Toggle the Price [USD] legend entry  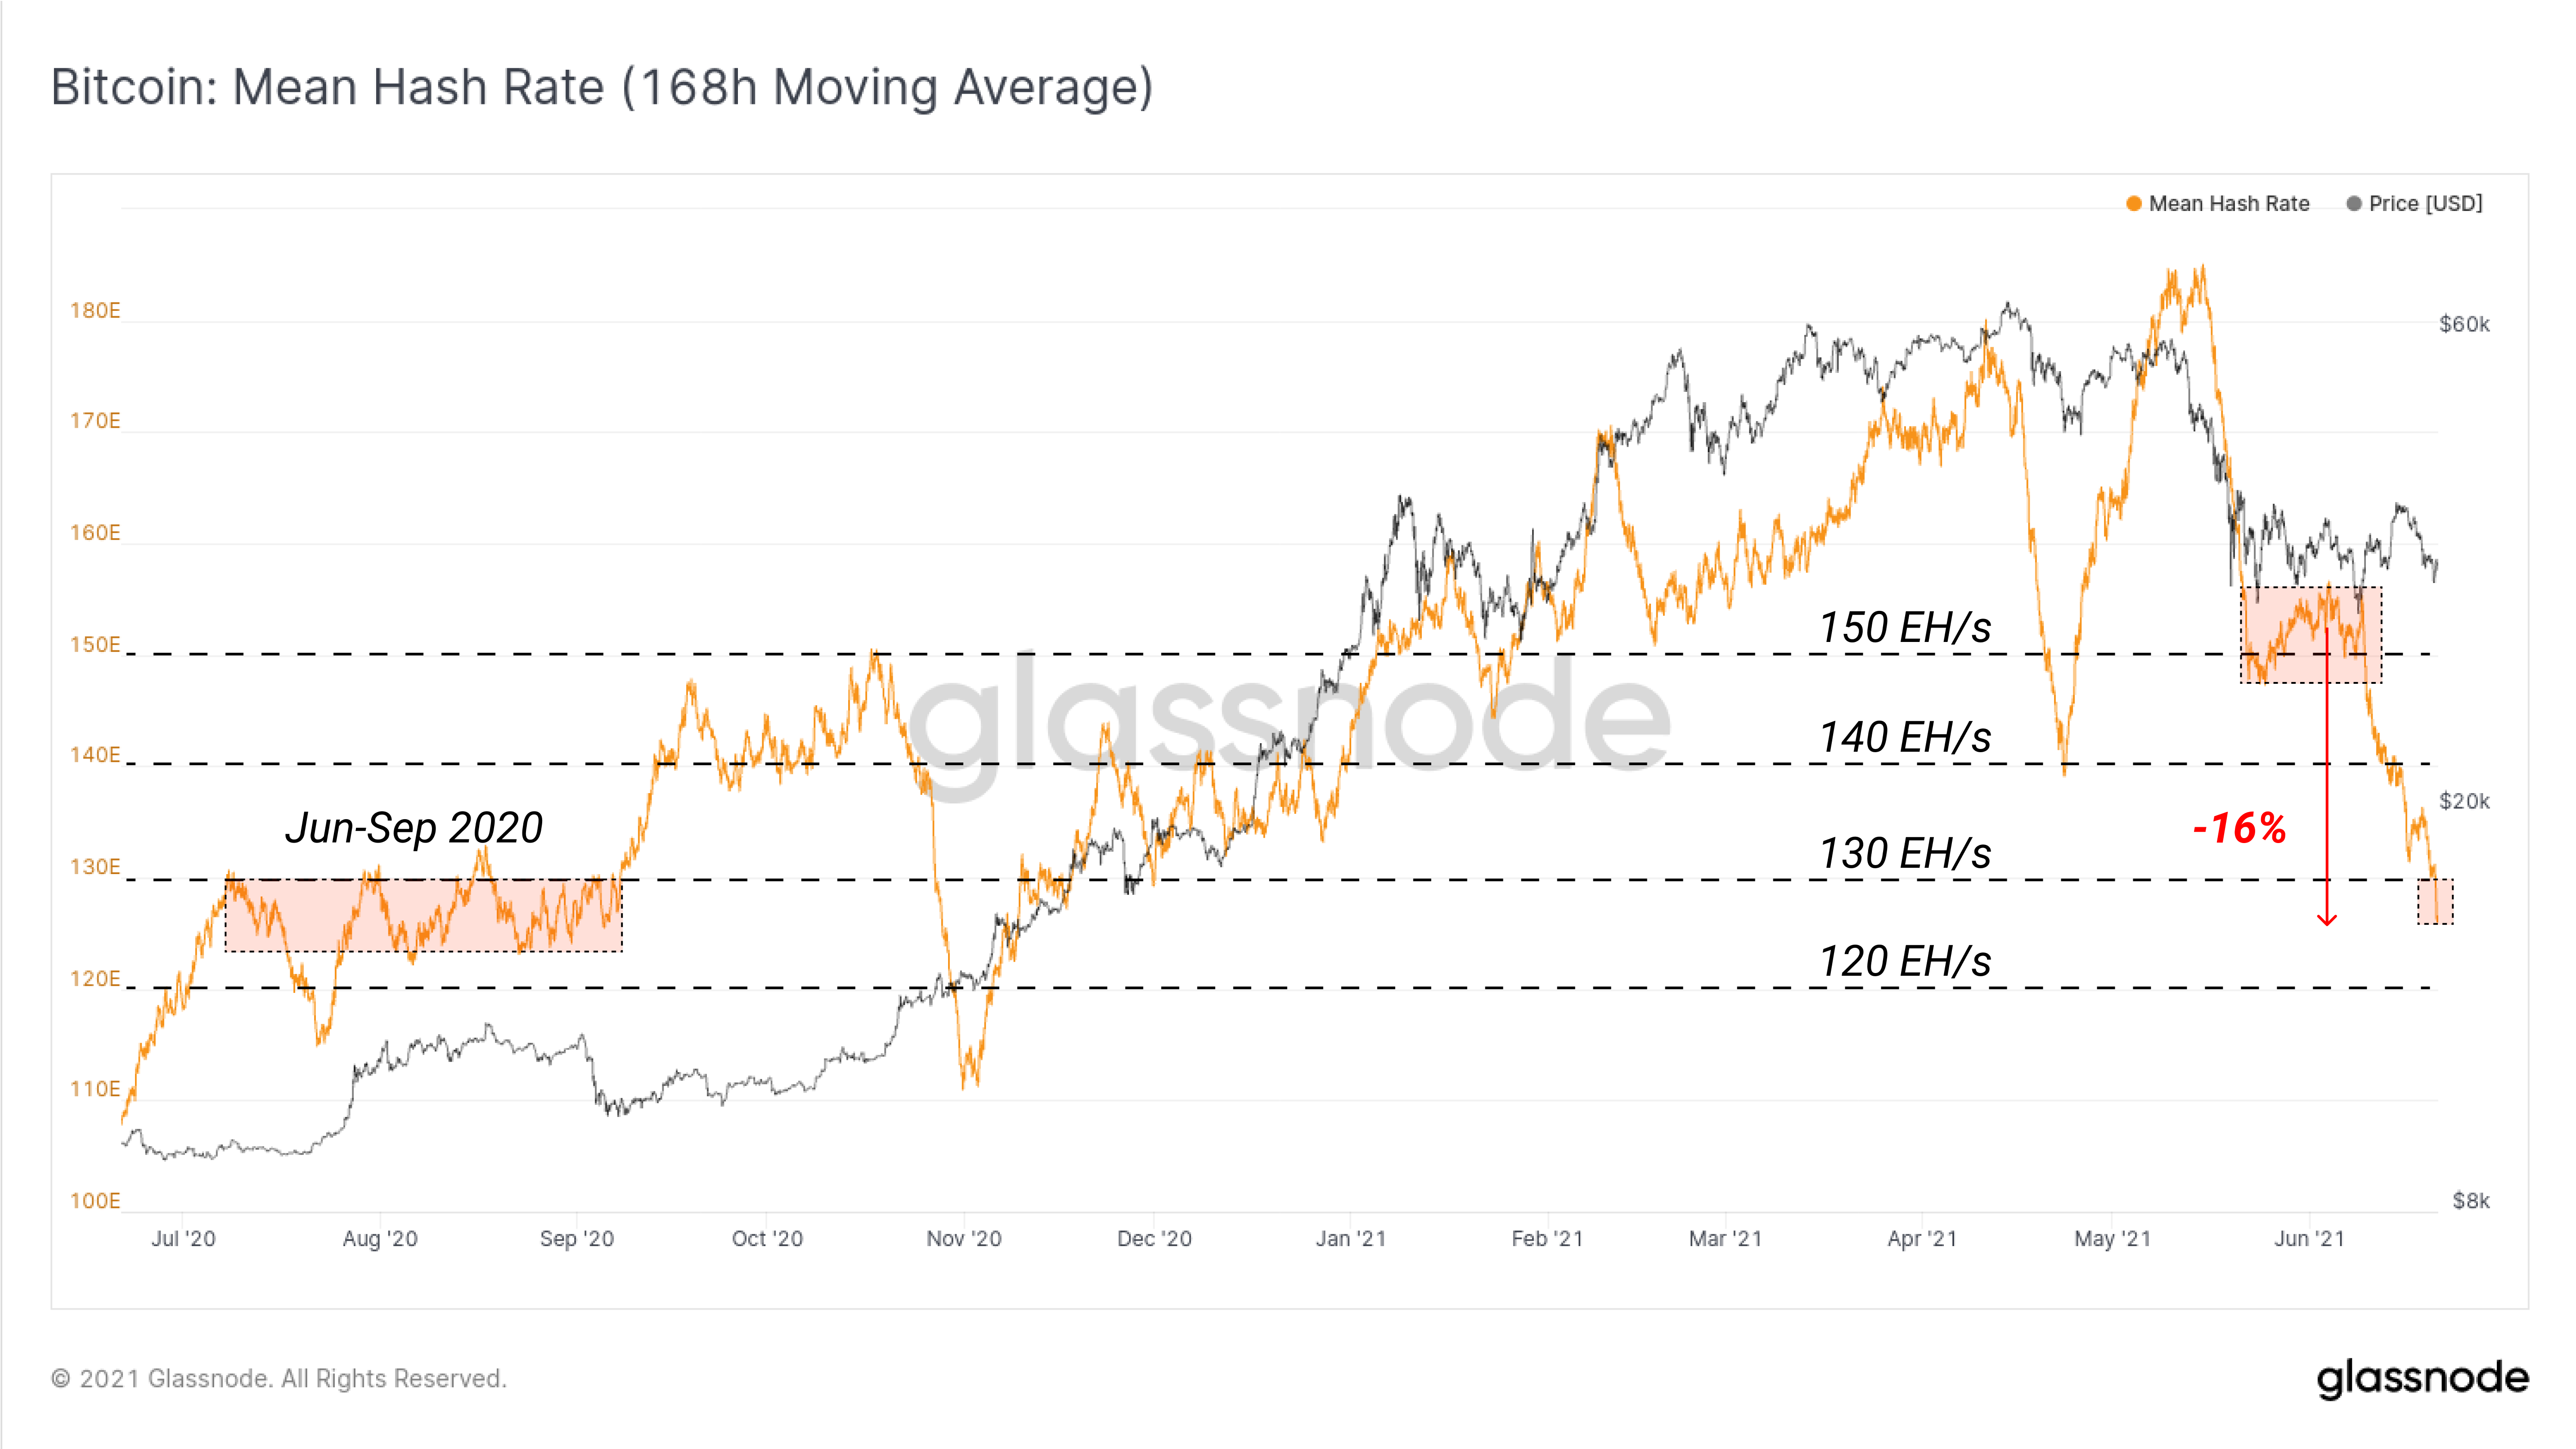pos(2414,204)
